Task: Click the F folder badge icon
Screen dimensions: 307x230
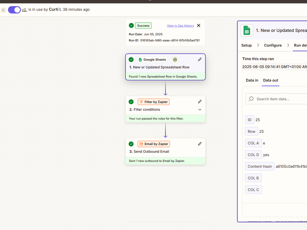Action: [x=3, y=10]
